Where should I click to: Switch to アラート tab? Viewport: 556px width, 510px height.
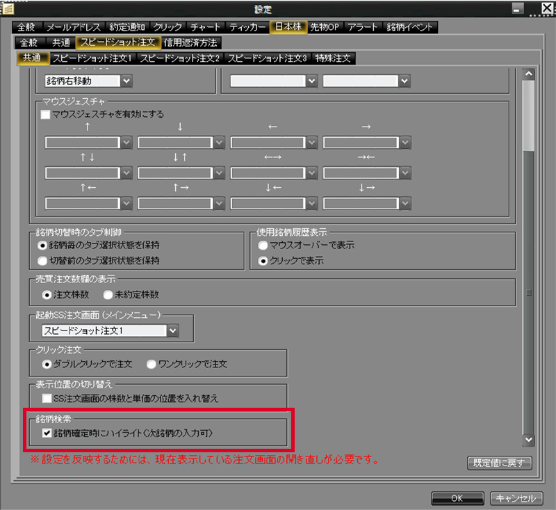tap(362, 27)
